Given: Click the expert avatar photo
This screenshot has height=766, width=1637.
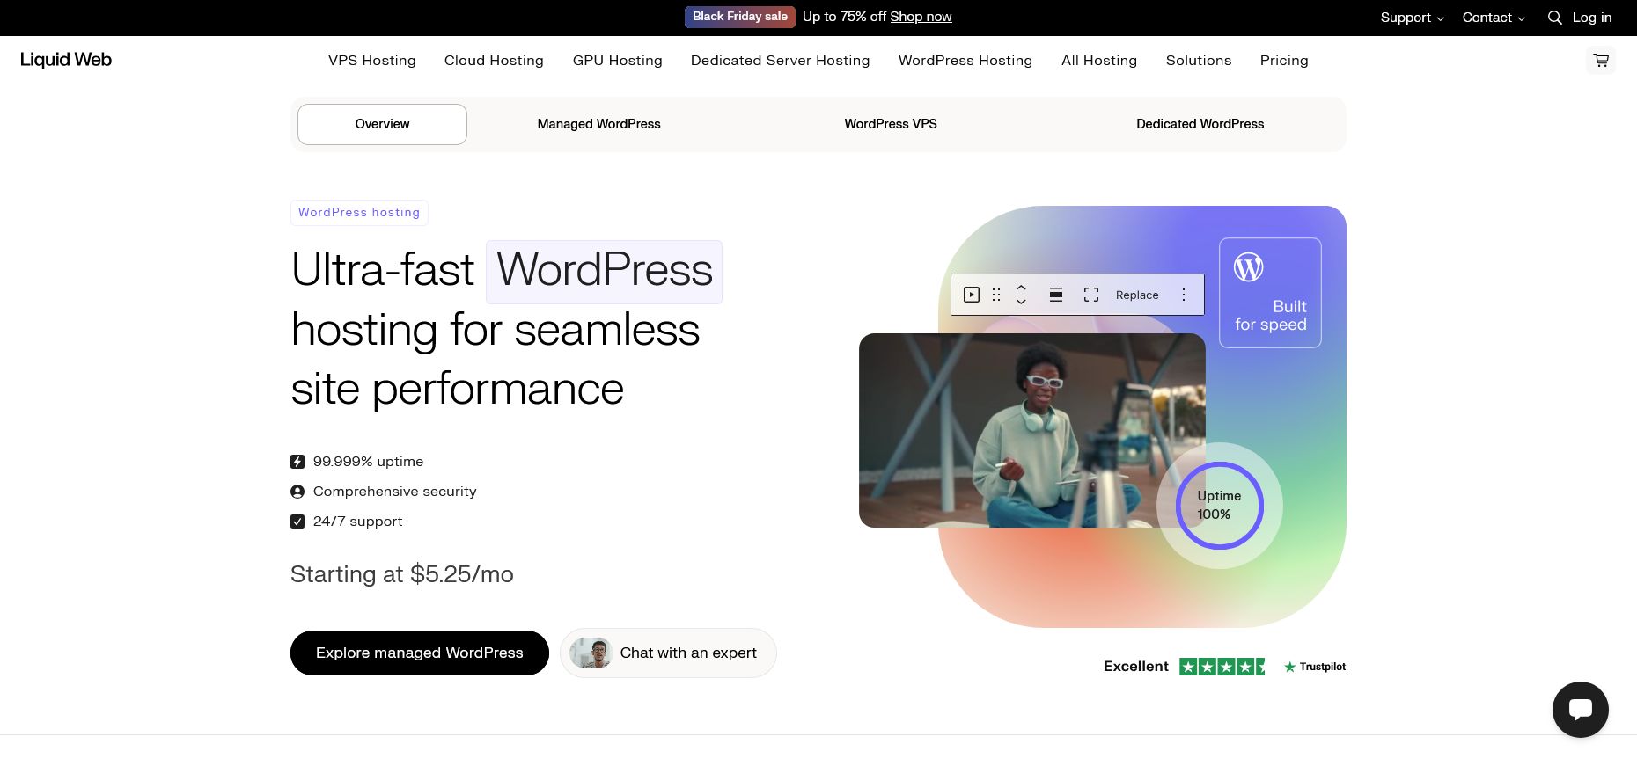Looking at the screenshot, I should coord(591,653).
